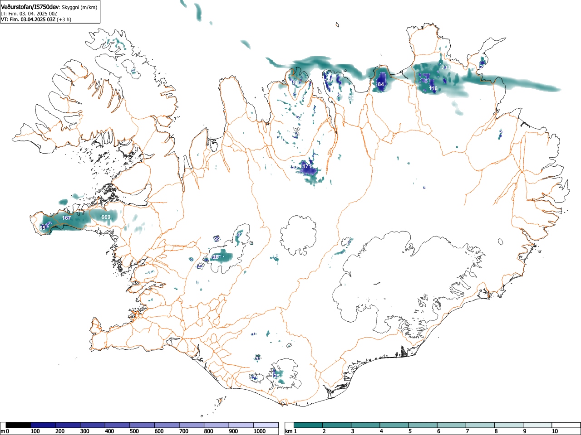Pick the 100–200 m dark navy legend swatch
Screen dimensions: 581x435
point(43,425)
